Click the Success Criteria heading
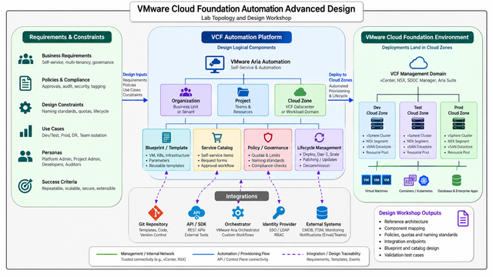Viewport: 493px width, 277px height. (x=59, y=182)
